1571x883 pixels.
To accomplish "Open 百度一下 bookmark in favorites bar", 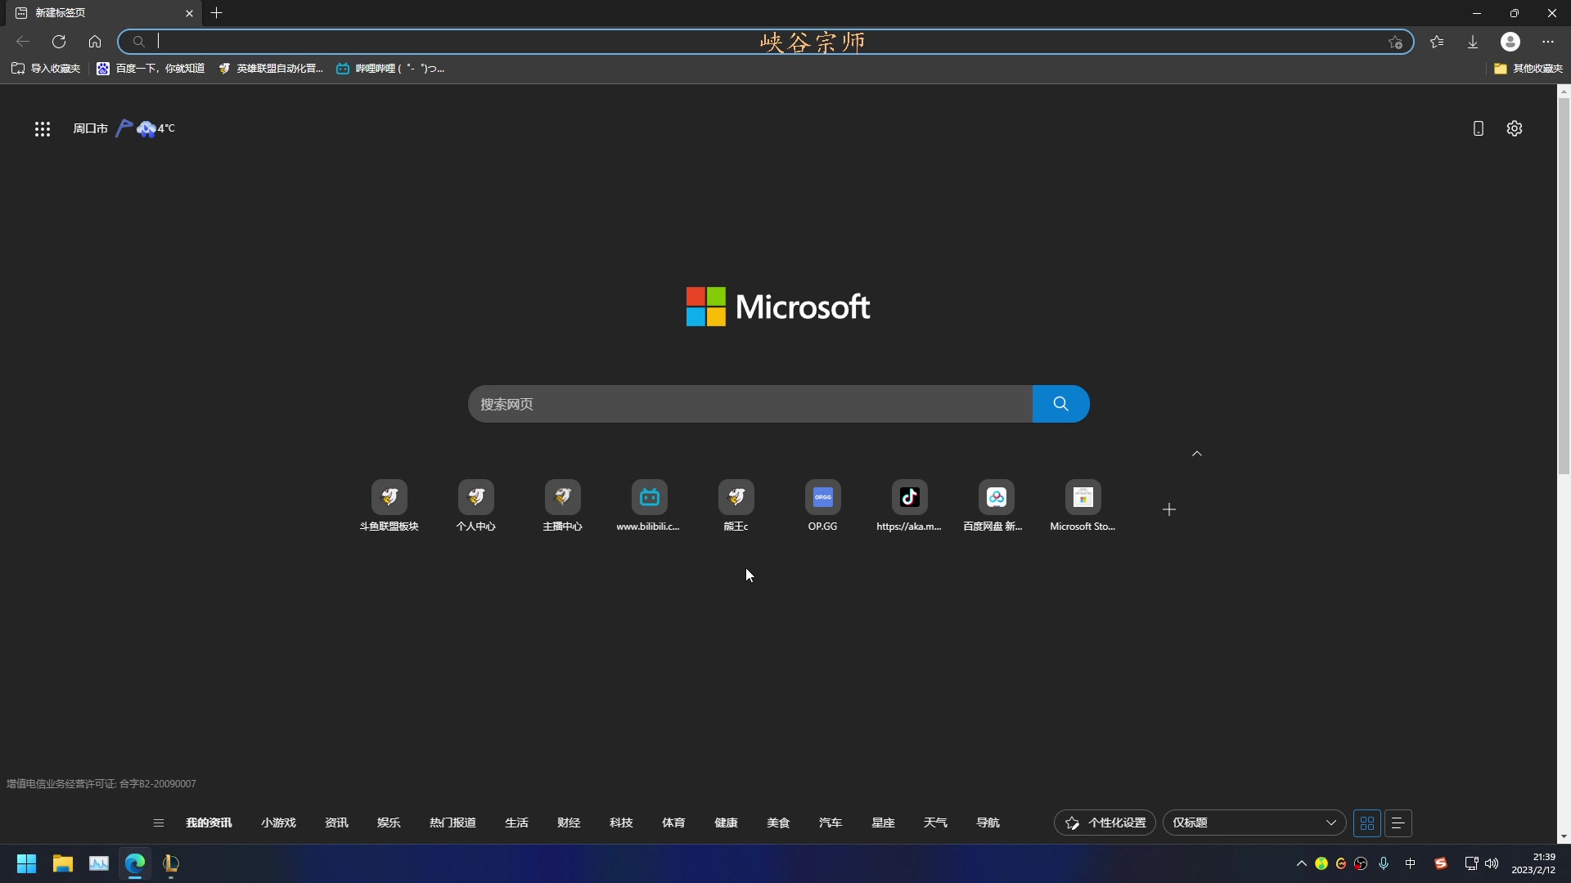I will click(x=151, y=69).
